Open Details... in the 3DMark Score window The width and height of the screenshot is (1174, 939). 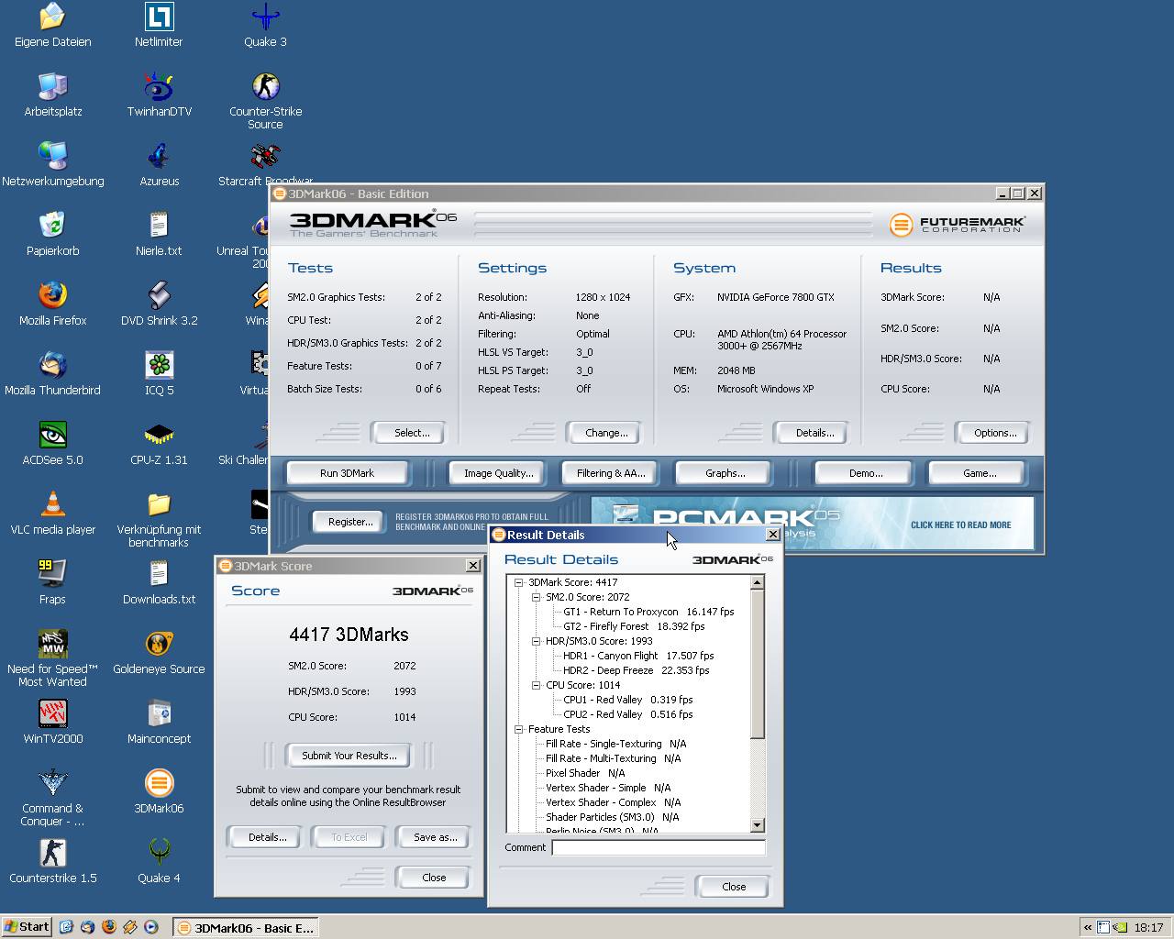click(x=267, y=837)
